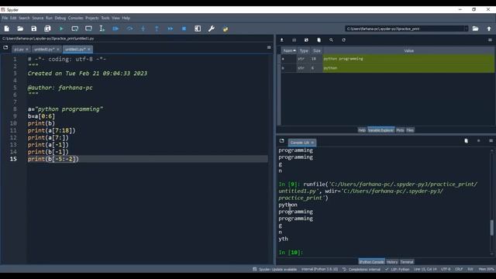Image resolution: width=496 pixels, height=279 pixels.
Task: Sort variables by Name column header
Action: pyautogui.click(x=289, y=50)
